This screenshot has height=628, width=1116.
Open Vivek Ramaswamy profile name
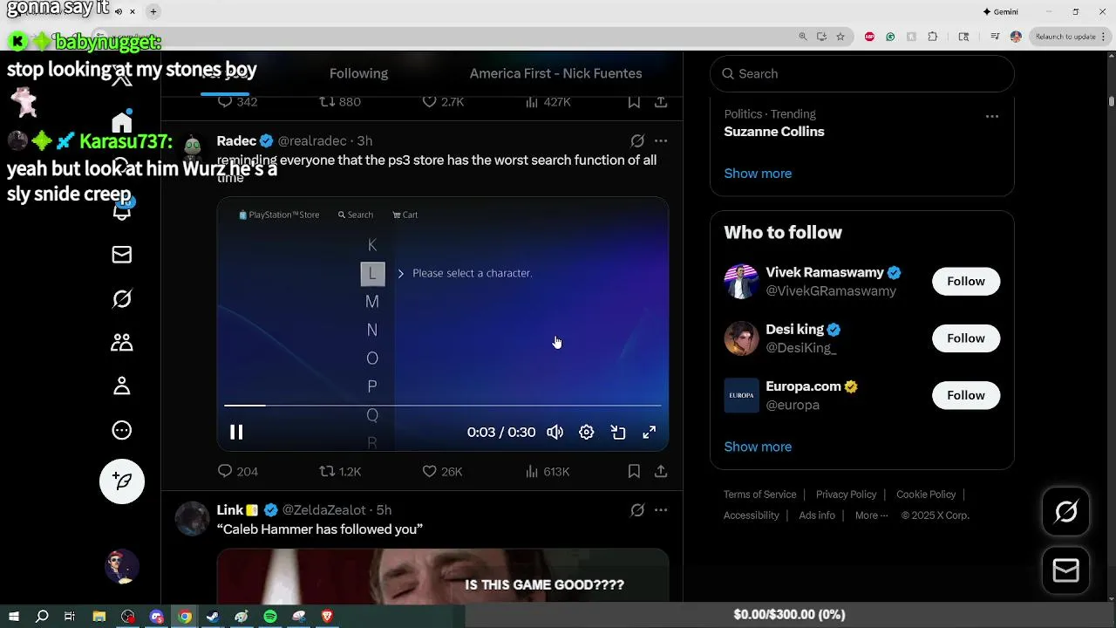pos(824,272)
